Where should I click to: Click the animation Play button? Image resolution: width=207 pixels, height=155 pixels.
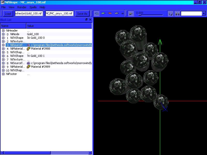(131, 14)
